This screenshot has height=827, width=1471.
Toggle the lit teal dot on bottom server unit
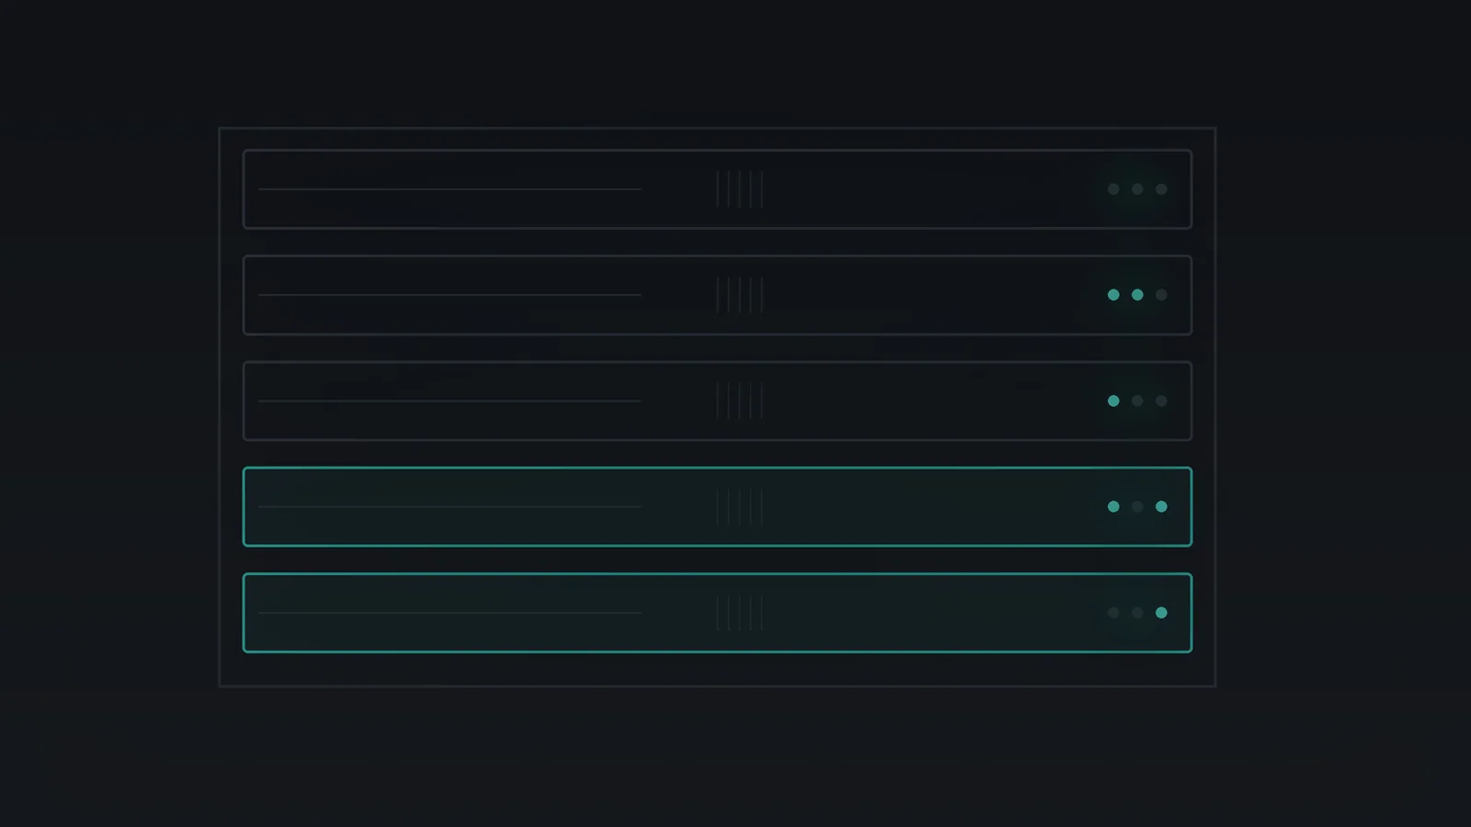point(1161,613)
